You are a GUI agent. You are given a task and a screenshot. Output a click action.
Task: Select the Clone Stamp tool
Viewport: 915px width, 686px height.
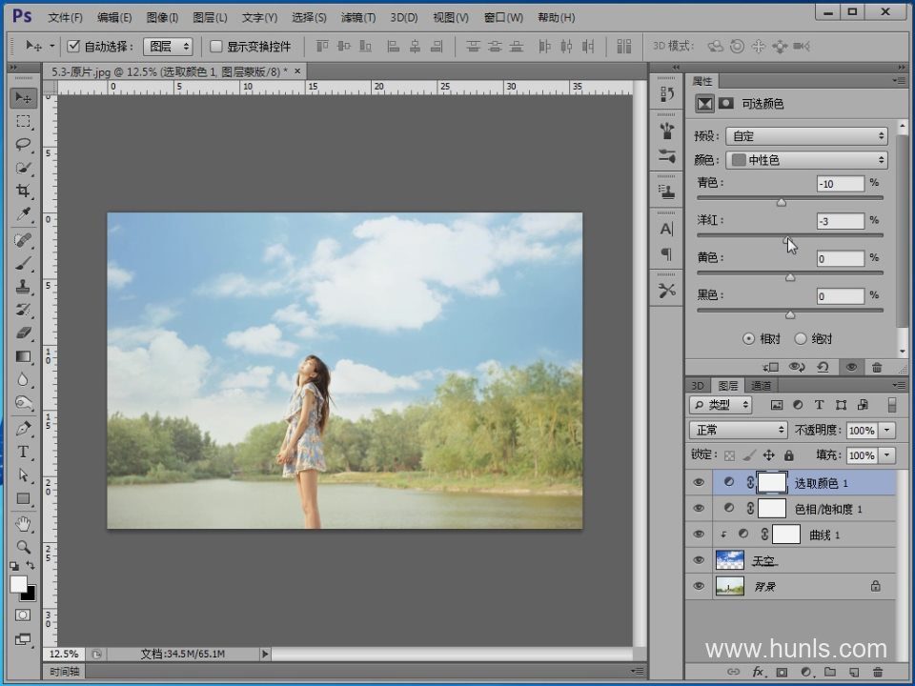[23, 287]
